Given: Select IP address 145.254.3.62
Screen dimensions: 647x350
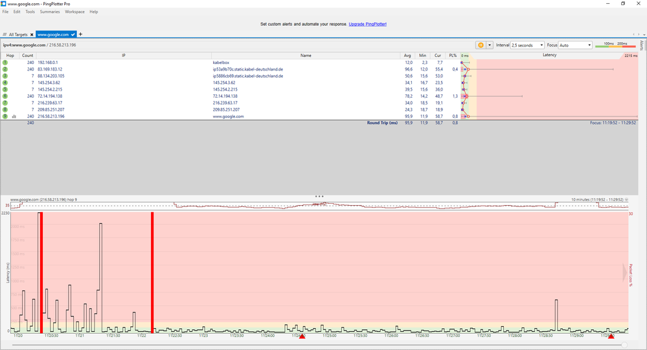Looking at the screenshot, I should click(49, 82).
